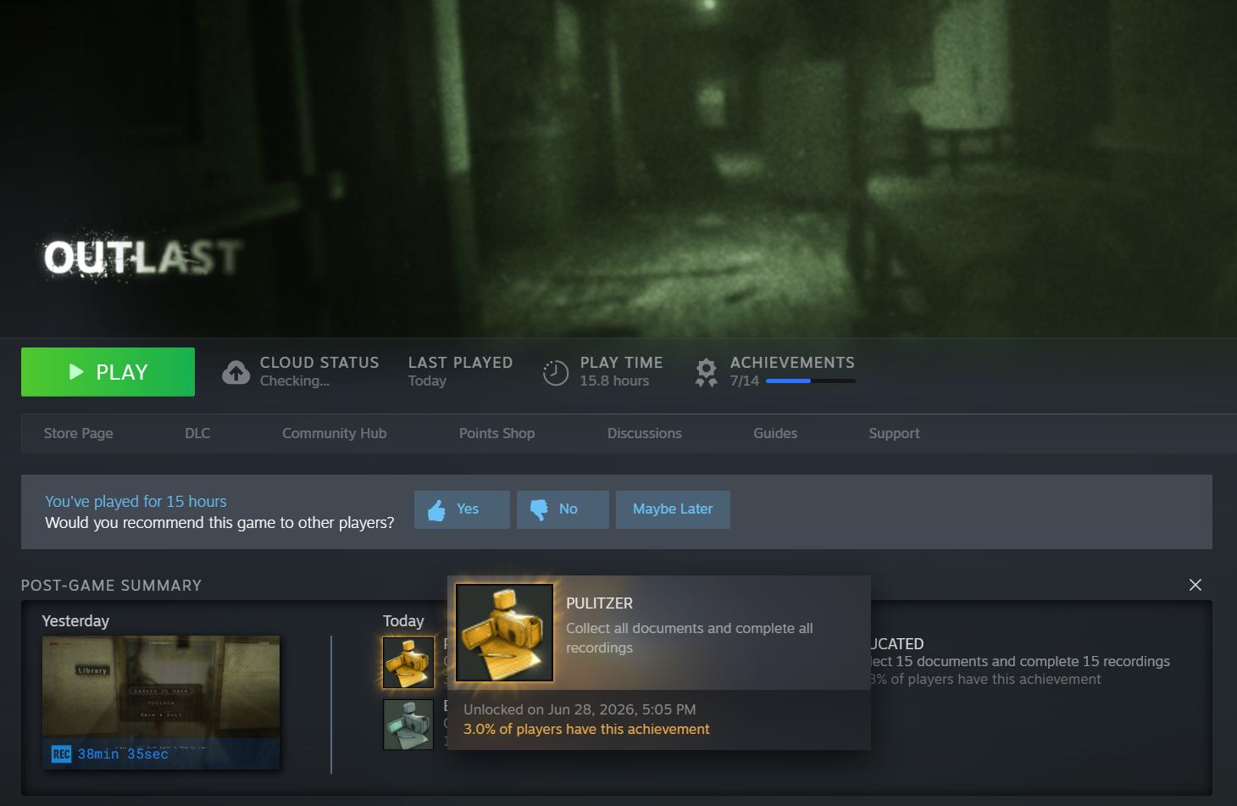The image size is (1237, 806).
Task: Click the PLAY TIME 15.8 hours text
Action: pos(622,371)
